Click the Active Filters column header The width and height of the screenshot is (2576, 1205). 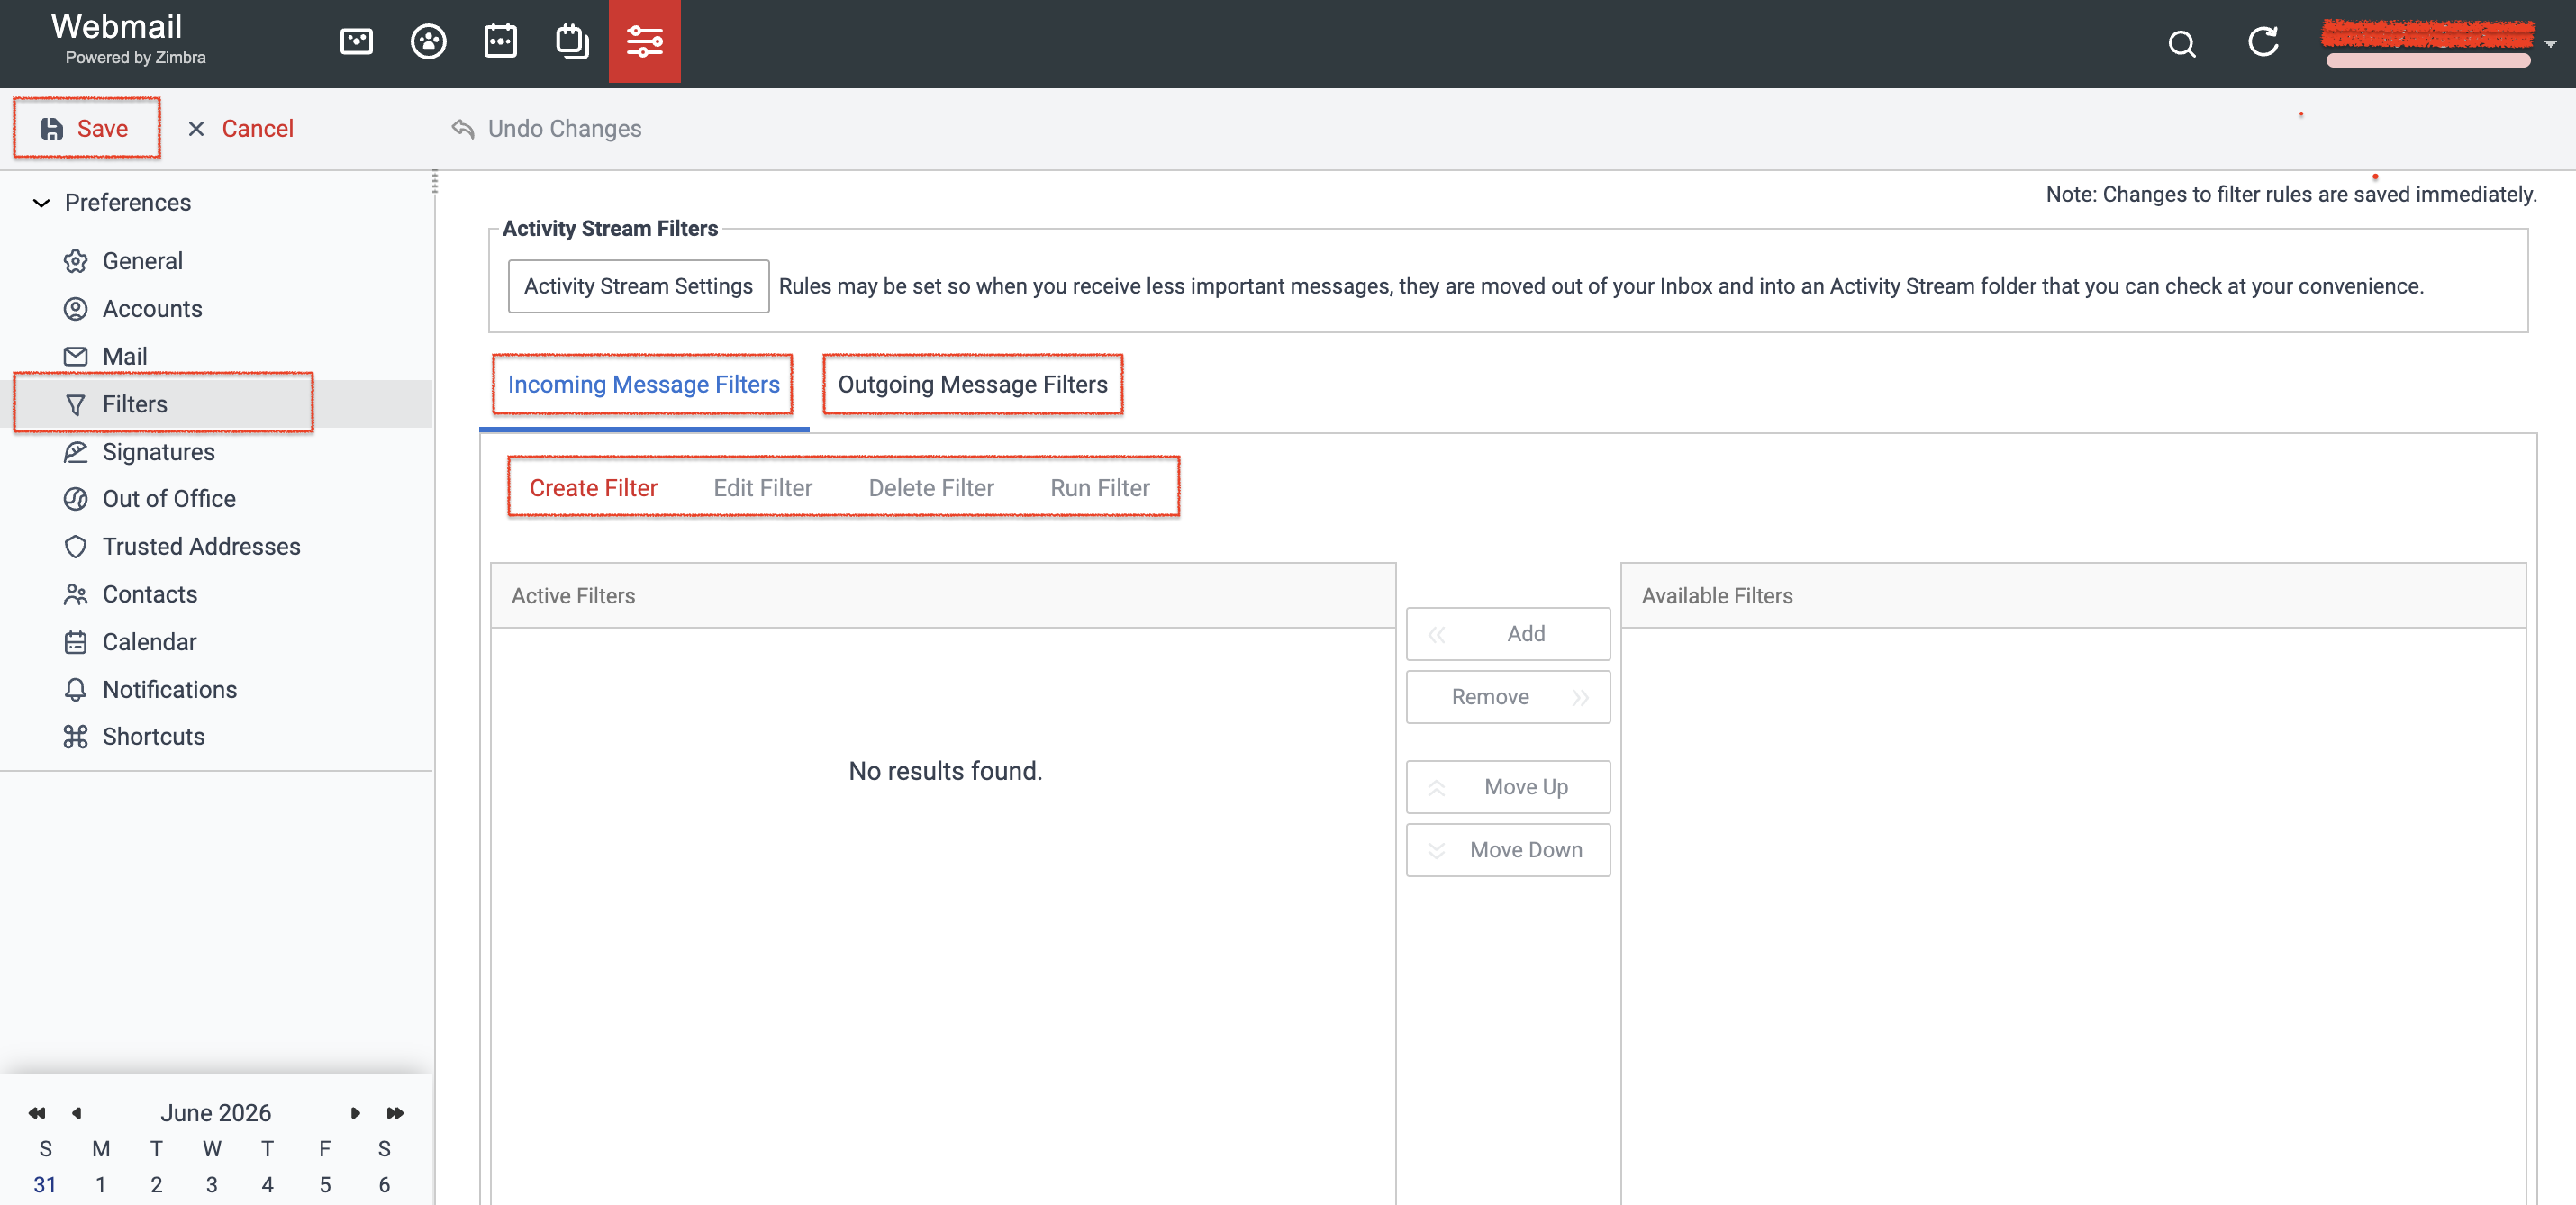[x=942, y=595]
